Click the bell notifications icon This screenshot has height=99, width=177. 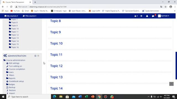(x=147, y=16)
